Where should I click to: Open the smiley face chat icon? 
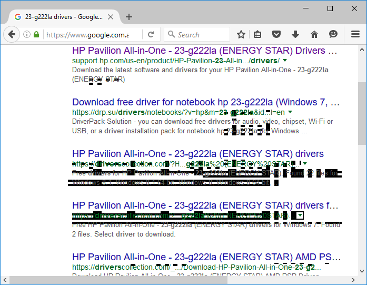(333, 34)
